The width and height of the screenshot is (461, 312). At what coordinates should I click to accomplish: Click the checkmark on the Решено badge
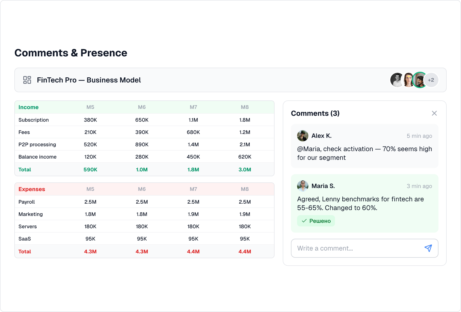304,221
